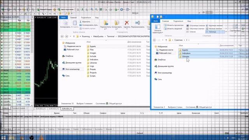Open Файл tab in MQL4 explorer window
The width and height of the screenshot is (249, 140).
coord(63,17)
